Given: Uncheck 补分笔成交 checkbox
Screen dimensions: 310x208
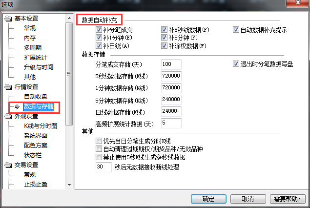Looking at the screenshot, I should tap(99, 30).
